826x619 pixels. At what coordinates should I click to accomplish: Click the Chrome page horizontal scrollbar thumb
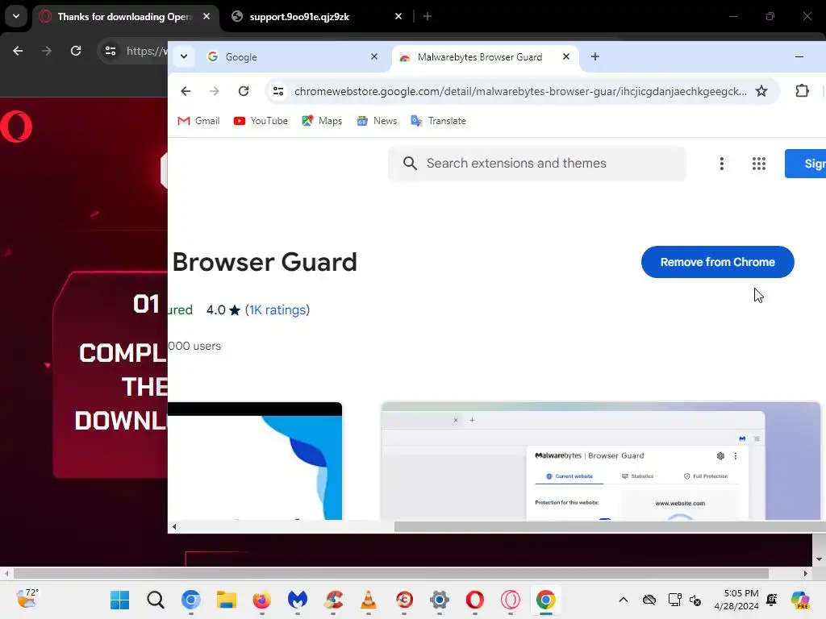(610, 526)
